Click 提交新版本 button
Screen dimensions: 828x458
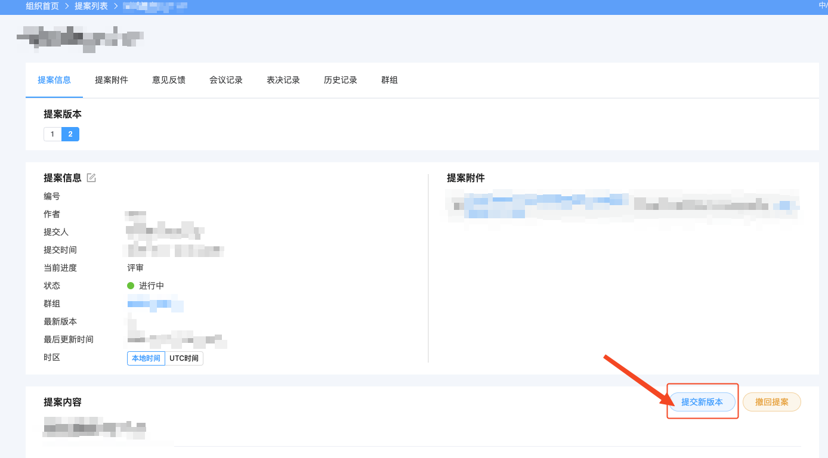coord(702,402)
